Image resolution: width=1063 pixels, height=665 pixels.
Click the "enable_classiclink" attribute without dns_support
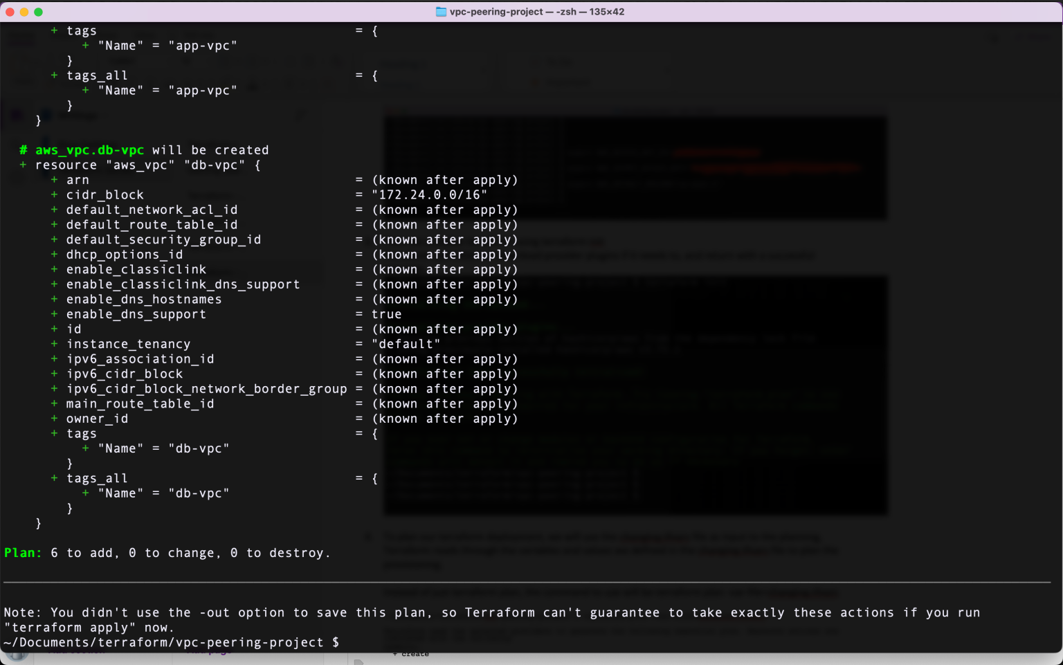pos(136,269)
